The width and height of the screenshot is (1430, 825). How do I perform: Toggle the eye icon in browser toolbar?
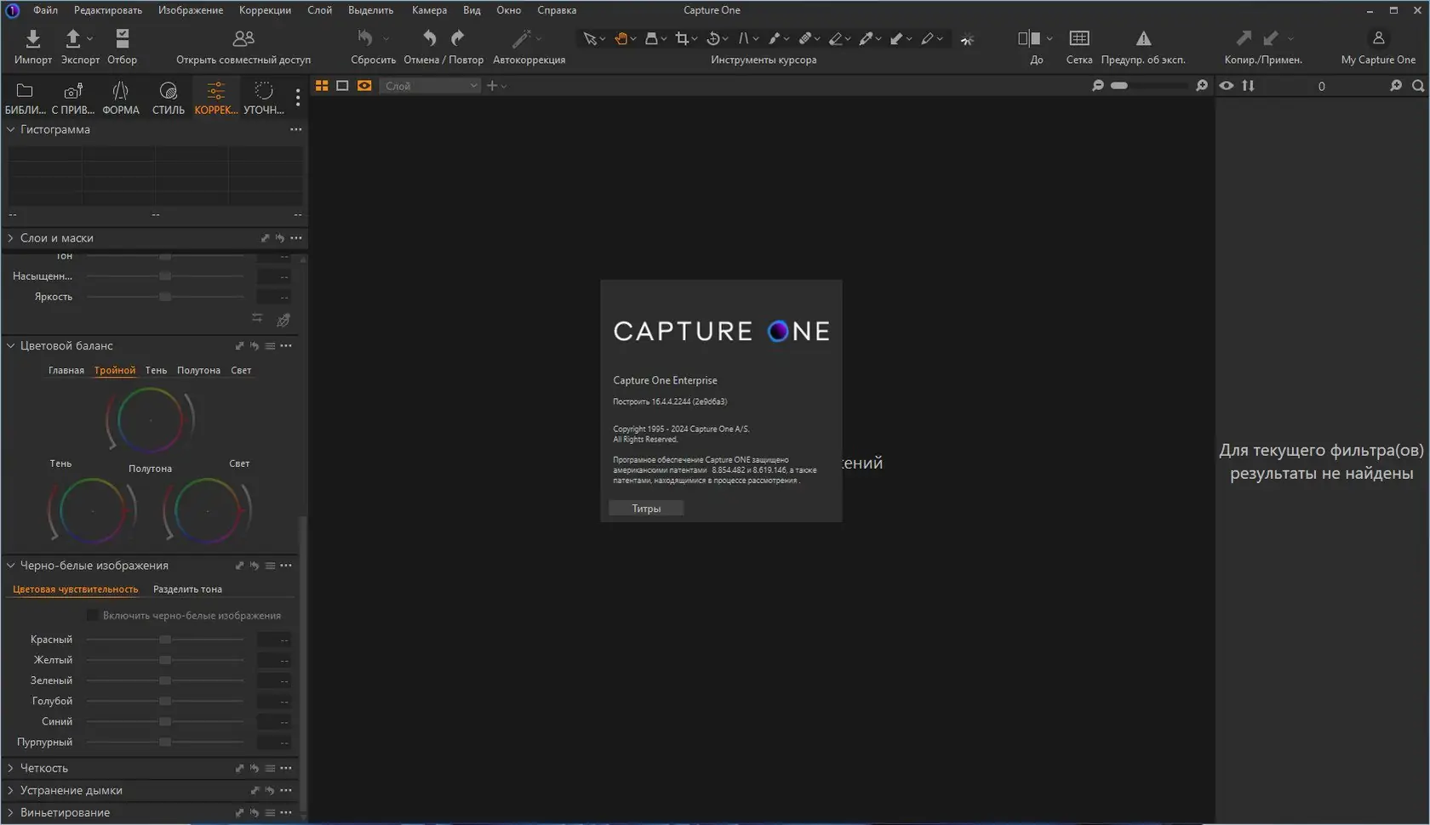1226,86
